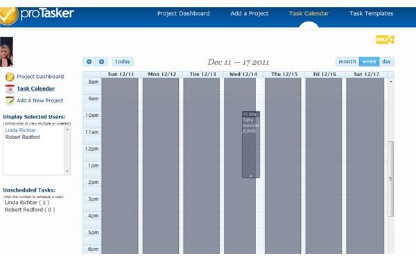Click the Tue 12/13 column header
Image resolution: width=416 pixels, height=256 pixels.
pyautogui.click(x=203, y=75)
